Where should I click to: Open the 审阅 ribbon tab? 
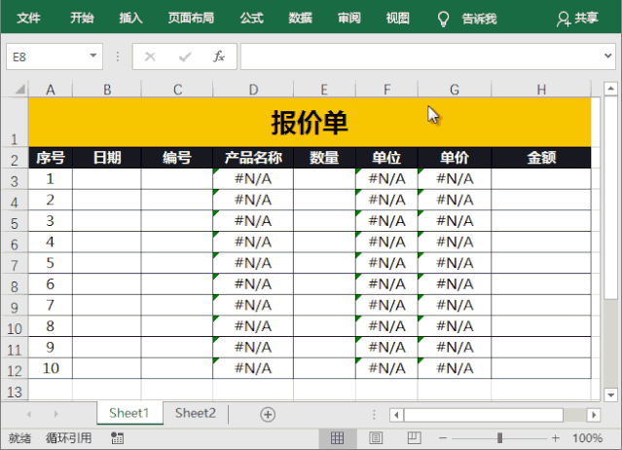[349, 19]
